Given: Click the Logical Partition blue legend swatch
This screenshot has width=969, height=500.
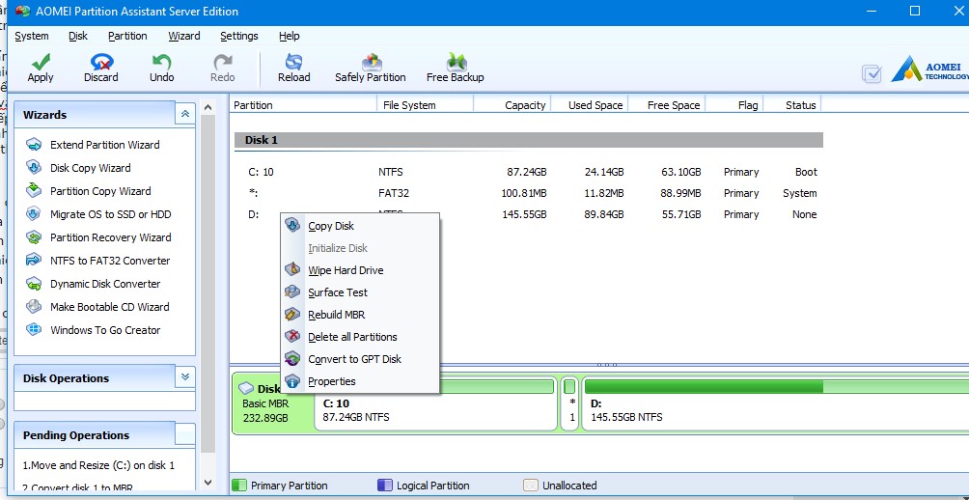Looking at the screenshot, I should [385, 486].
